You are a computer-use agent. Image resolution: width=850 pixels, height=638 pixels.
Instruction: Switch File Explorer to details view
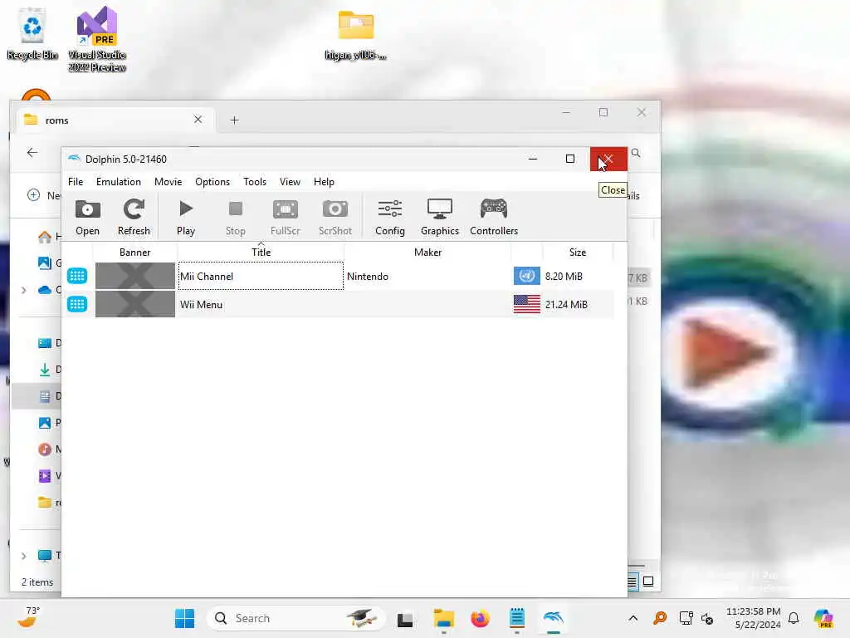pos(633,582)
